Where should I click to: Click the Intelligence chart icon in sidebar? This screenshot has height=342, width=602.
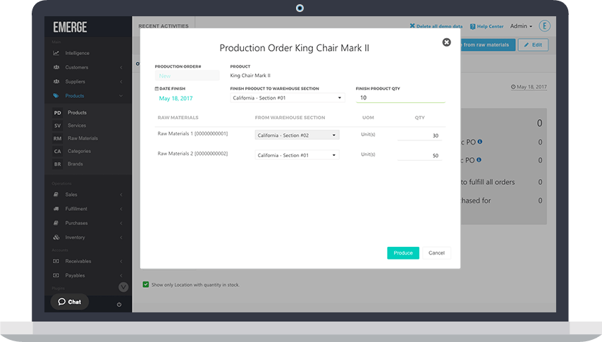pos(56,53)
